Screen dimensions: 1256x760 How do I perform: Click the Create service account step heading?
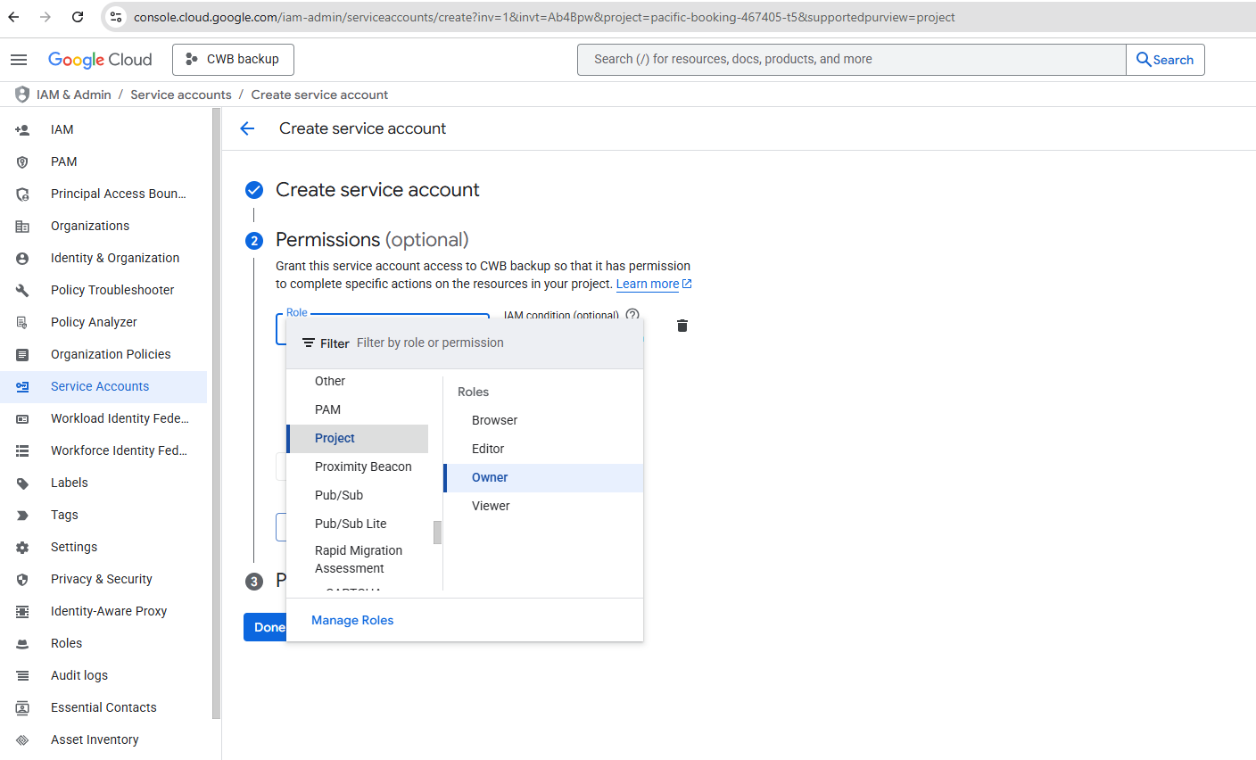[377, 189]
